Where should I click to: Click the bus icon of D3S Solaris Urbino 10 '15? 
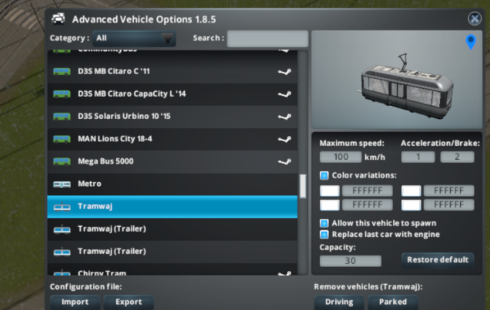[x=62, y=116]
